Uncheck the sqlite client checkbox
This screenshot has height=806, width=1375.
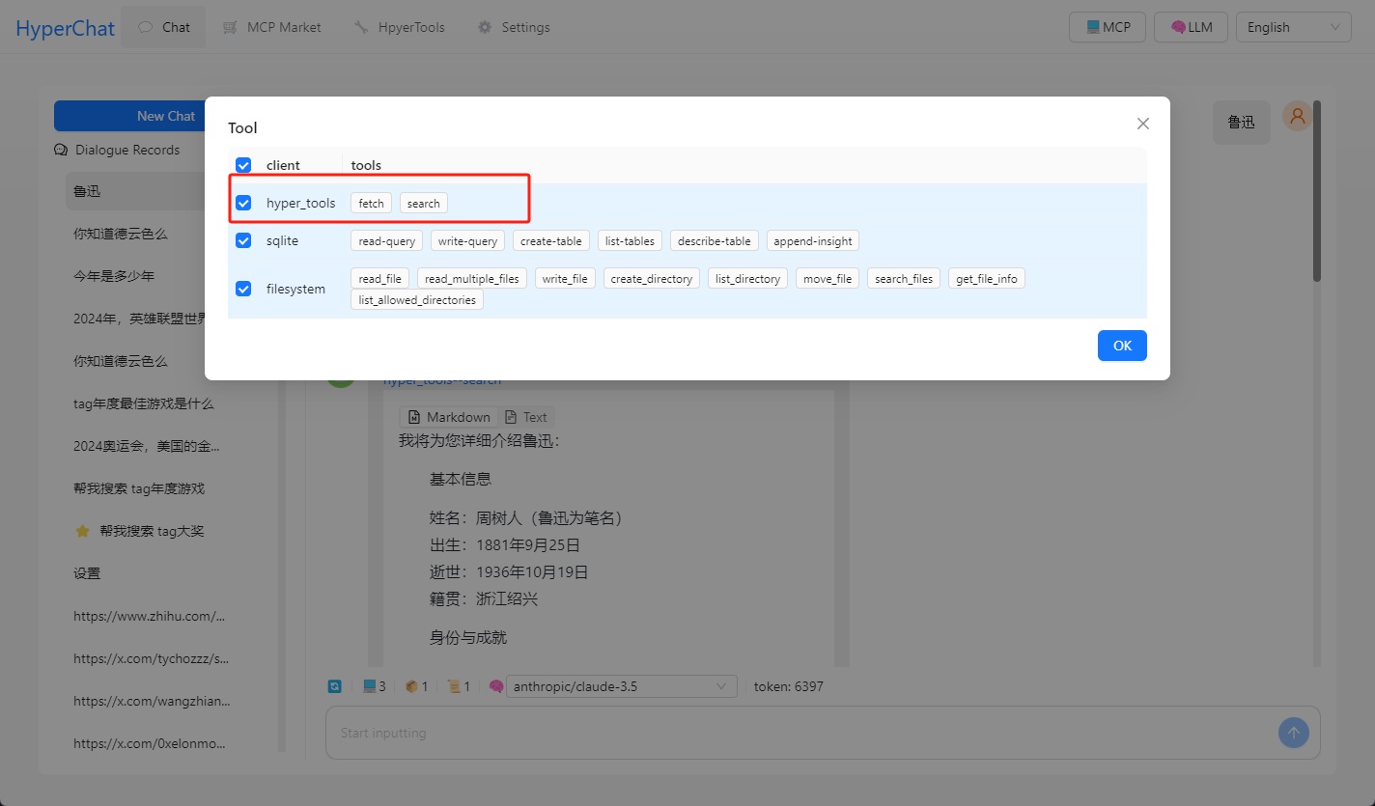click(243, 240)
